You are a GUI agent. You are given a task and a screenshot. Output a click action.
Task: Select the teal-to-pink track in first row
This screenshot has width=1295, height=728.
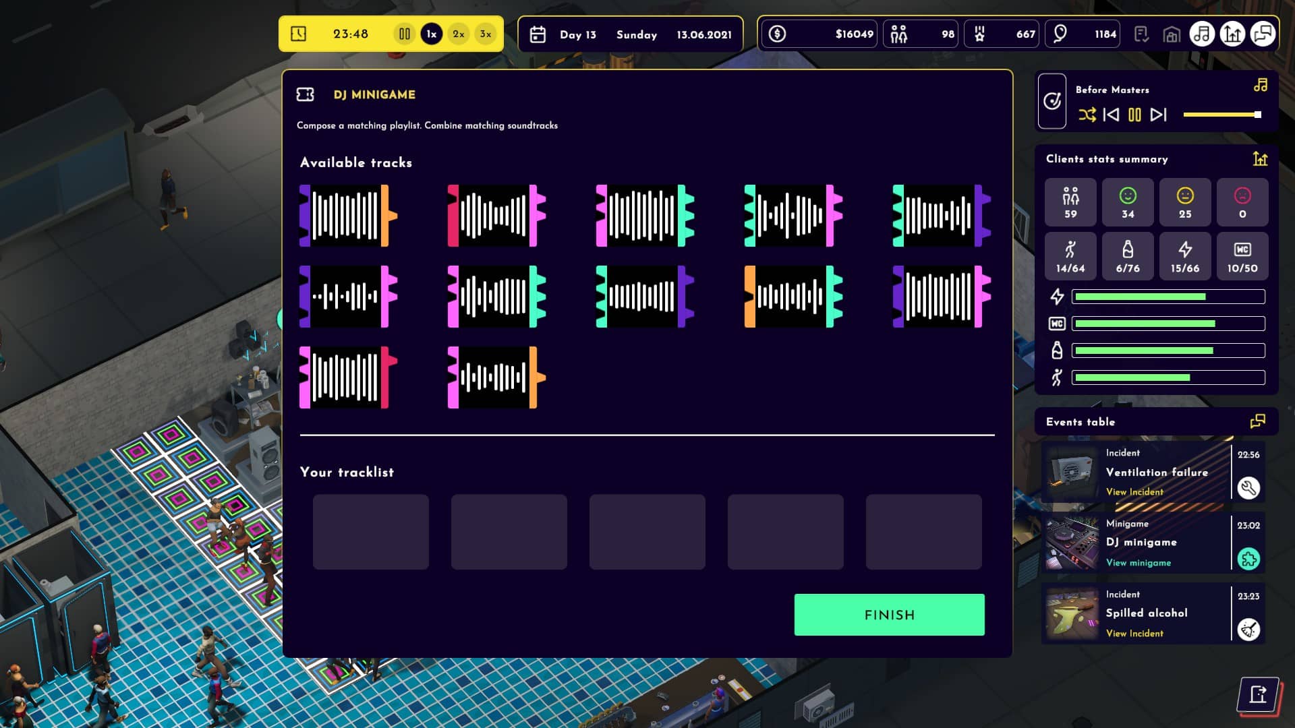[793, 216]
